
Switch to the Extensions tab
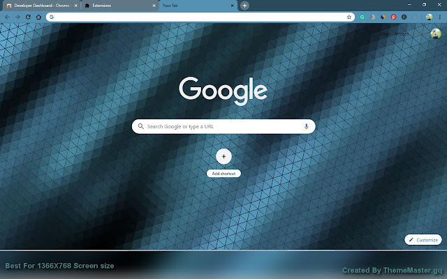[x=119, y=6]
